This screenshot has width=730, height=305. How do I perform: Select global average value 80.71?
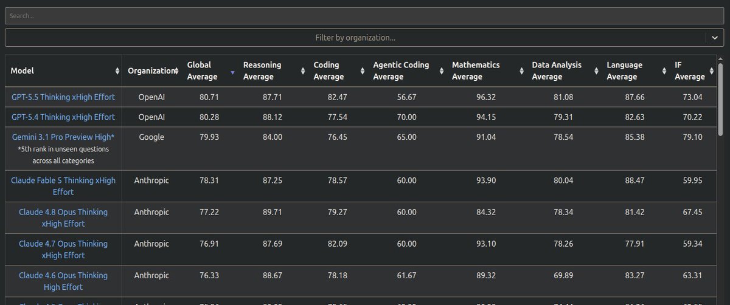(x=209, y=97)
